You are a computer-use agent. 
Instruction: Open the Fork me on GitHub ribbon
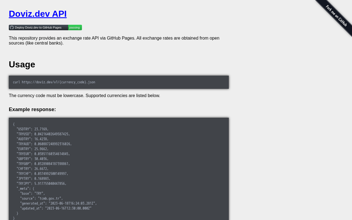click(x=336, y=16)
